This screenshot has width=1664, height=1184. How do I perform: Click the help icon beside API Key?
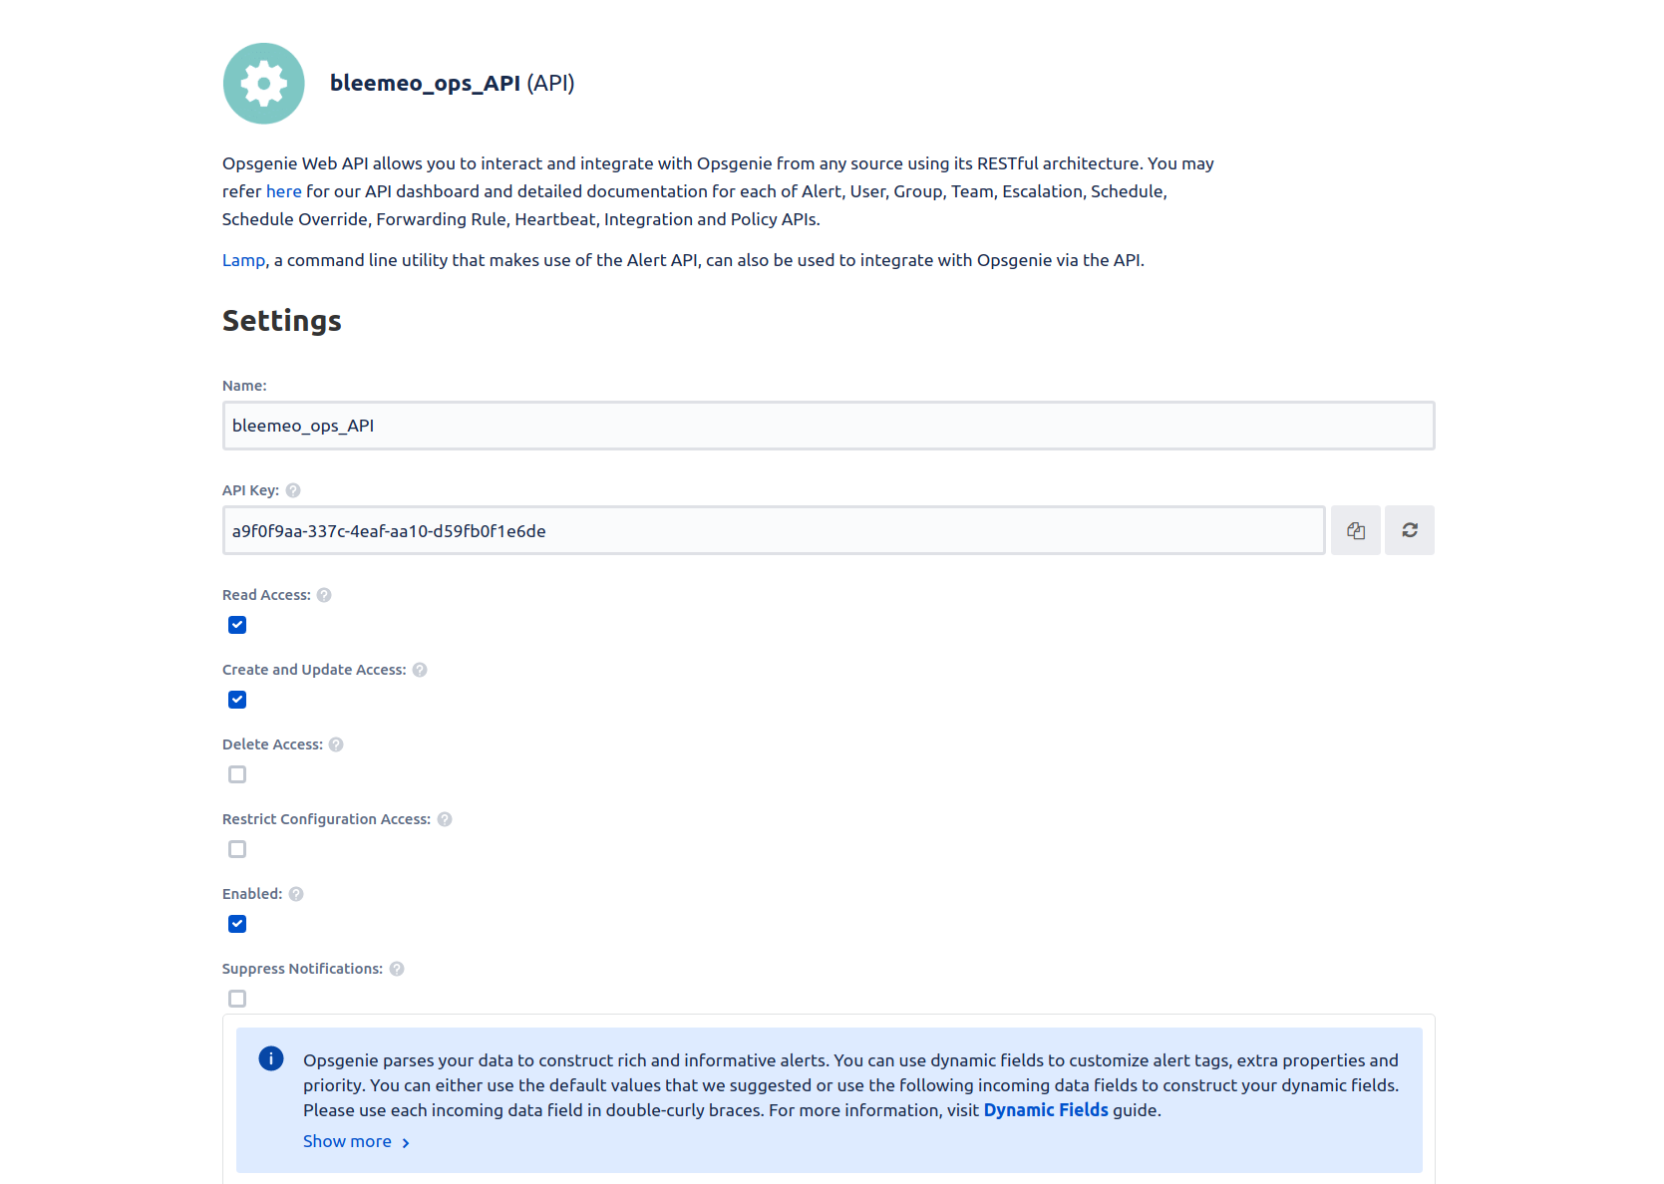point(292,489)
